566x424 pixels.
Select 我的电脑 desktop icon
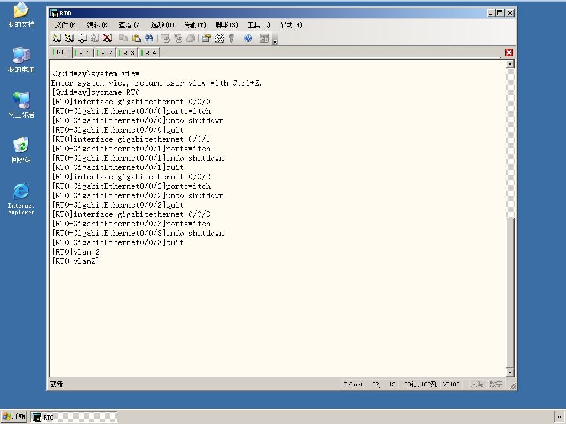21,60
